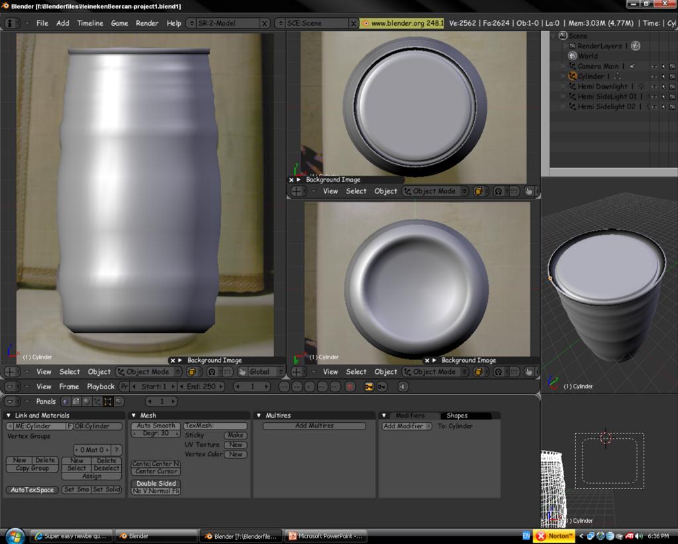The image size is (678, 544).
Task: Open the Add menu in top bar
Action: click(63, 23)
